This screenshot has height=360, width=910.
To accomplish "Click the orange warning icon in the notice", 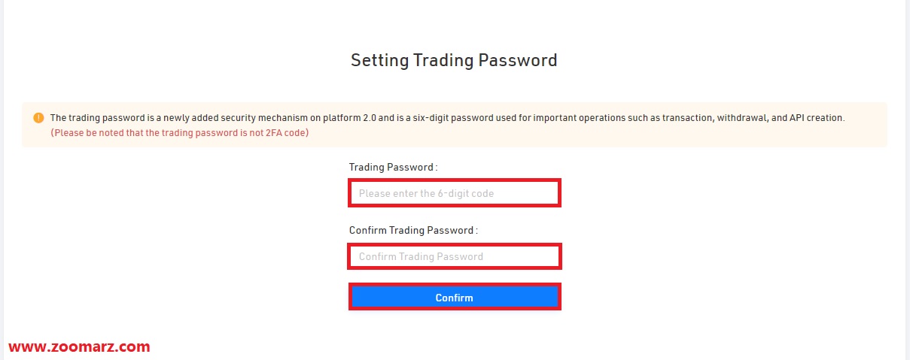I will pyautogui.click(x=38, y=118).
